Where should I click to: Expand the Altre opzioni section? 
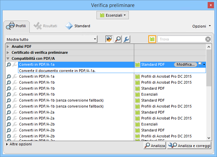click(x=7, y=145)
